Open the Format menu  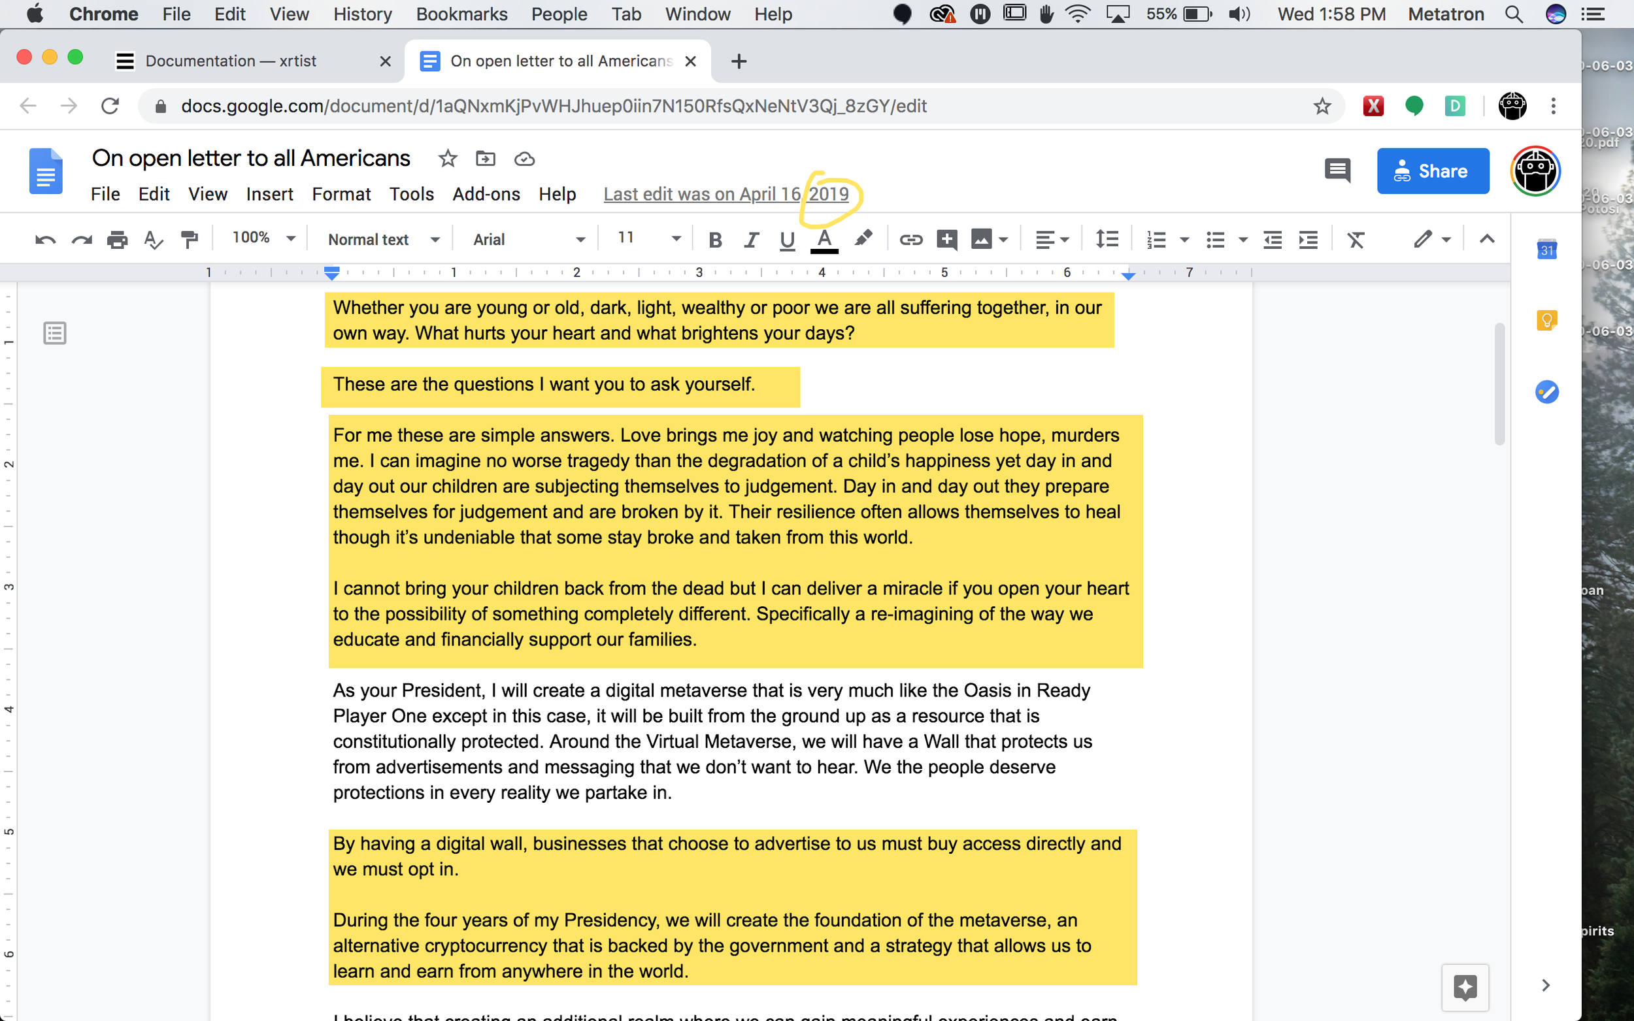tap(341, 195)
